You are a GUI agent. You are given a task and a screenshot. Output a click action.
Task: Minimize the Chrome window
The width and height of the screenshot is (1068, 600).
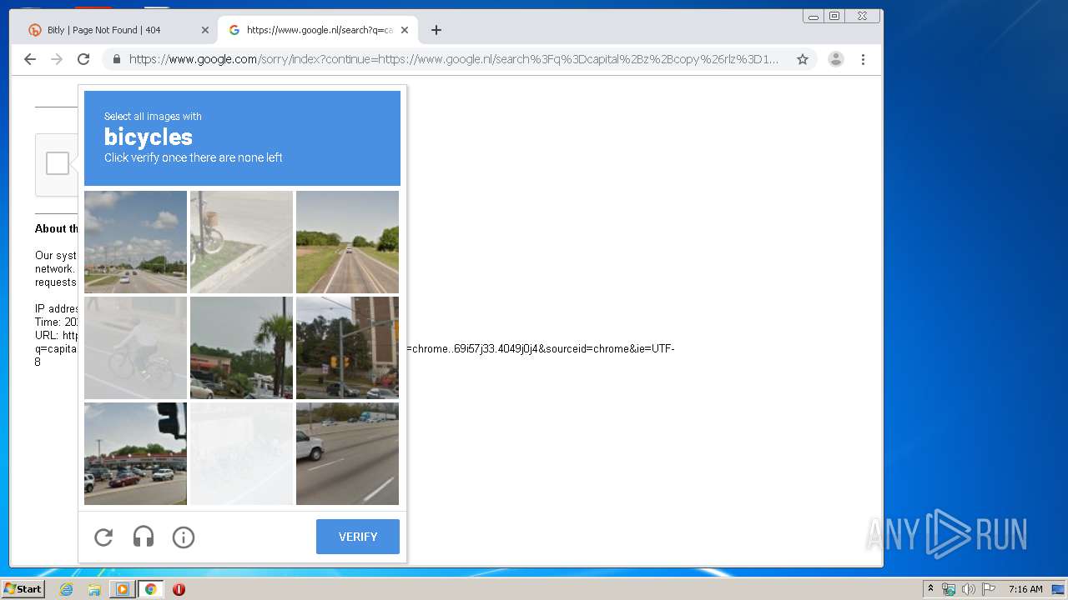[x=814, y=16]
